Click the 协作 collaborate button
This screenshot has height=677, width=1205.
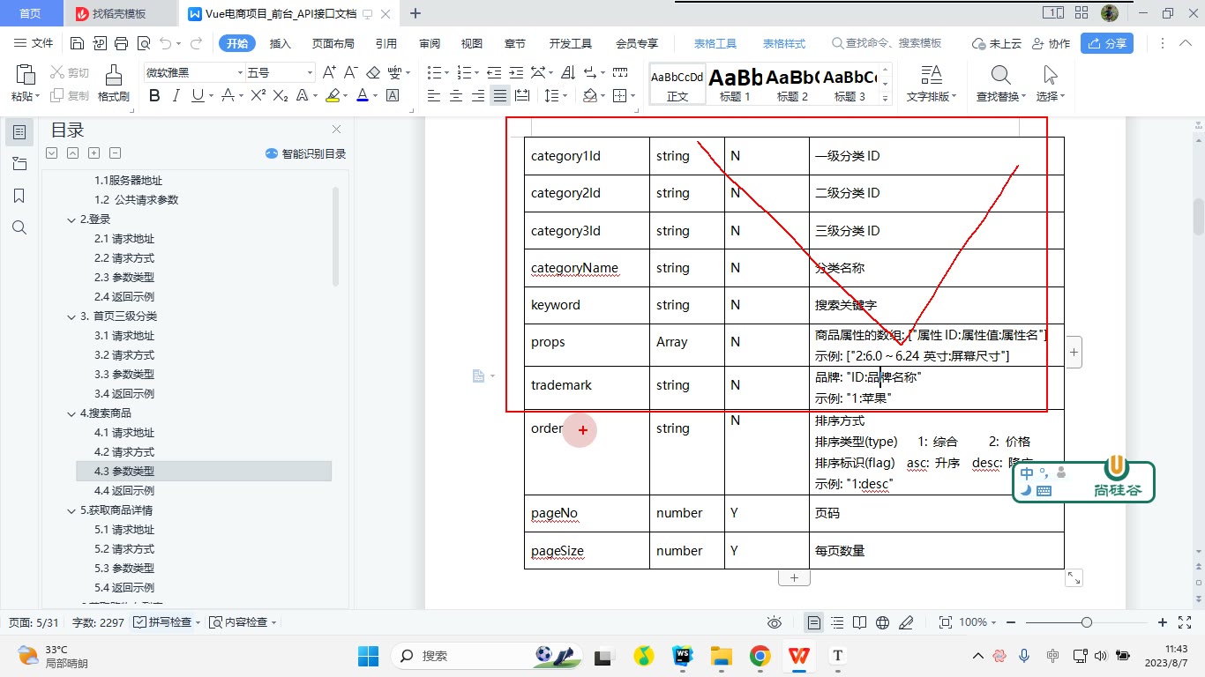click(1051, 43)
